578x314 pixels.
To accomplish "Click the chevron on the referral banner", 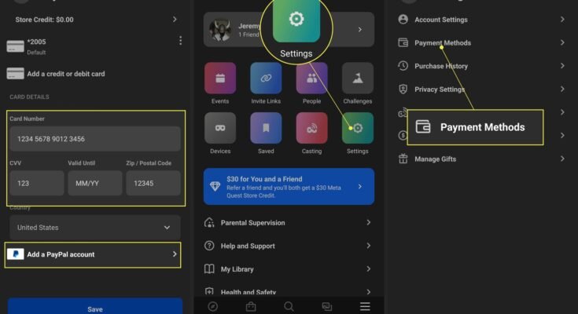I will click(360, 187).
